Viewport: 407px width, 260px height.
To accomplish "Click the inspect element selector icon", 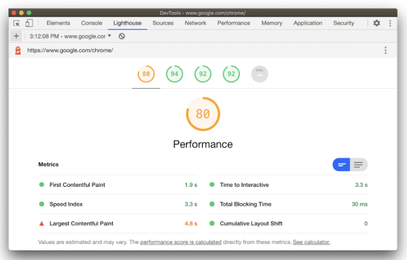I will 17,23.
